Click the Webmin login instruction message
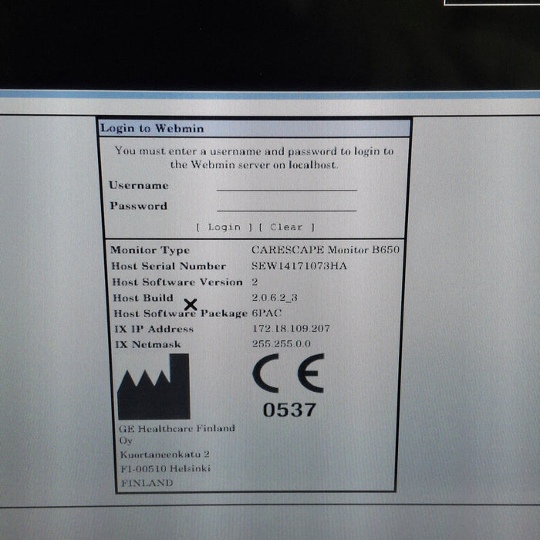The height and width of the screenshot is (540, 540). (254, 157)
